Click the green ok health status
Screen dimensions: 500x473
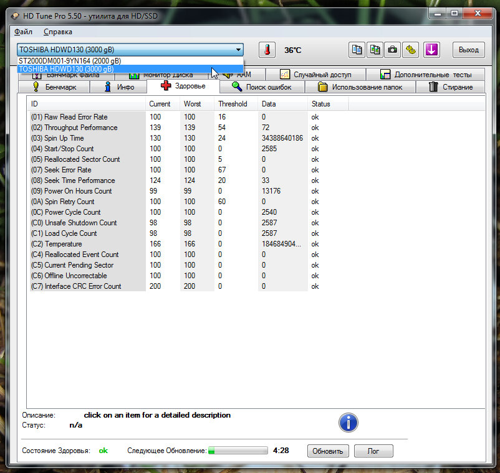point(103,451)
